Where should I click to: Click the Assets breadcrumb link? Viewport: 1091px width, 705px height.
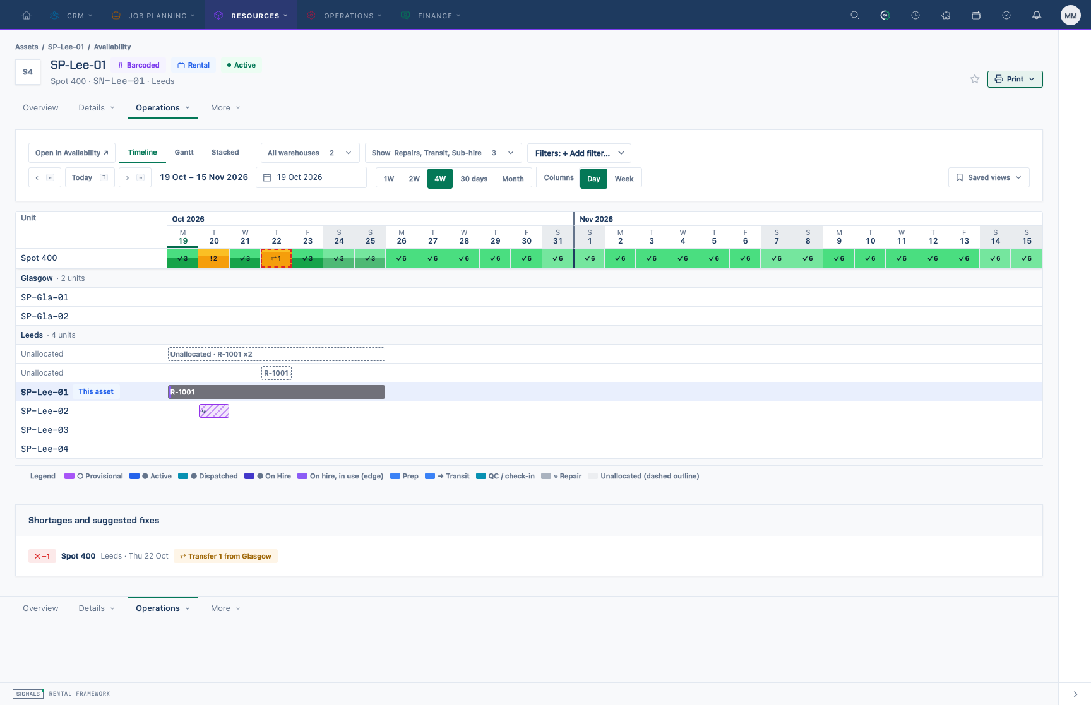coord(27,47)
